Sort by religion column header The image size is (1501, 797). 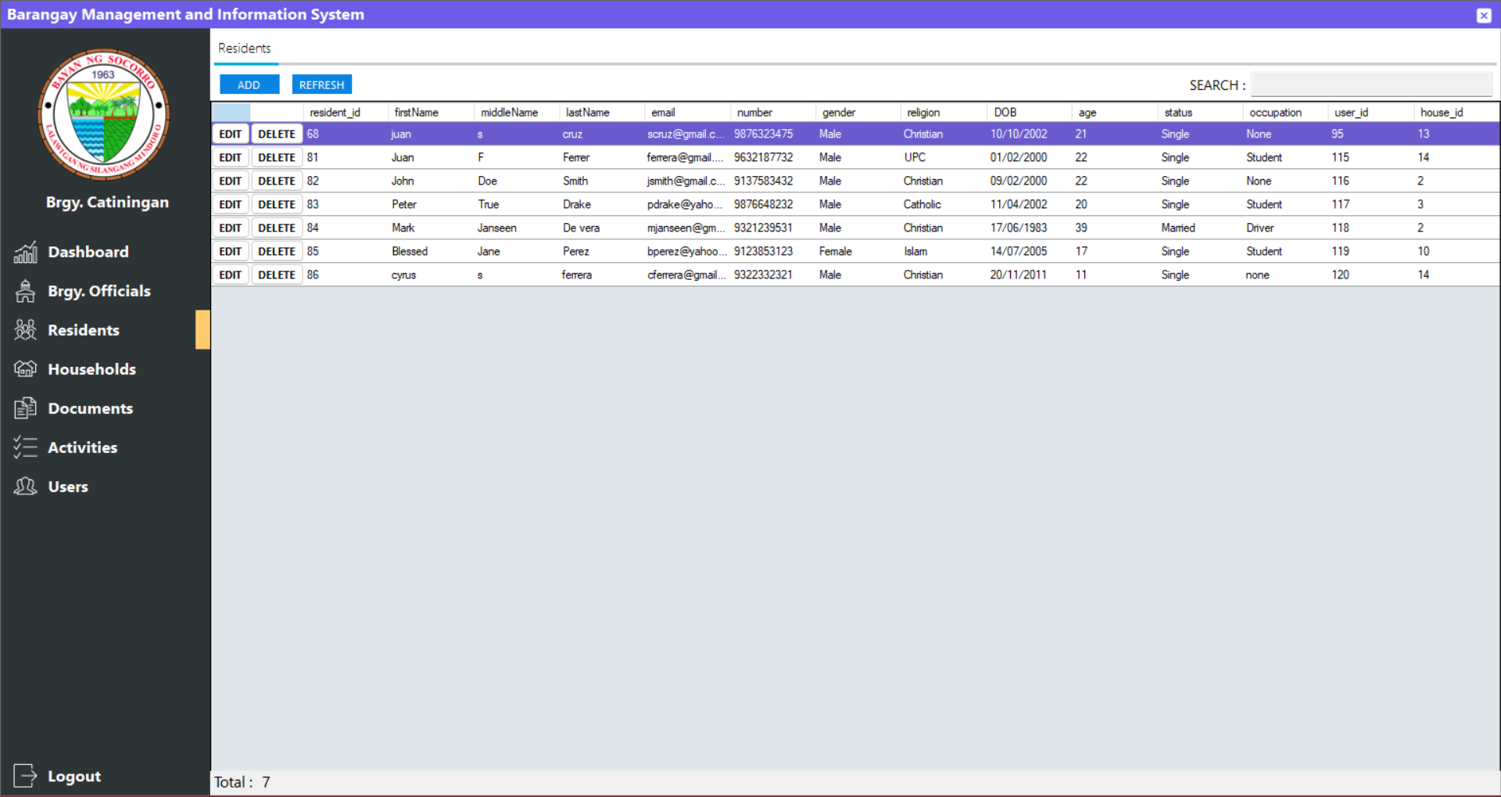(x=944, y=113)
